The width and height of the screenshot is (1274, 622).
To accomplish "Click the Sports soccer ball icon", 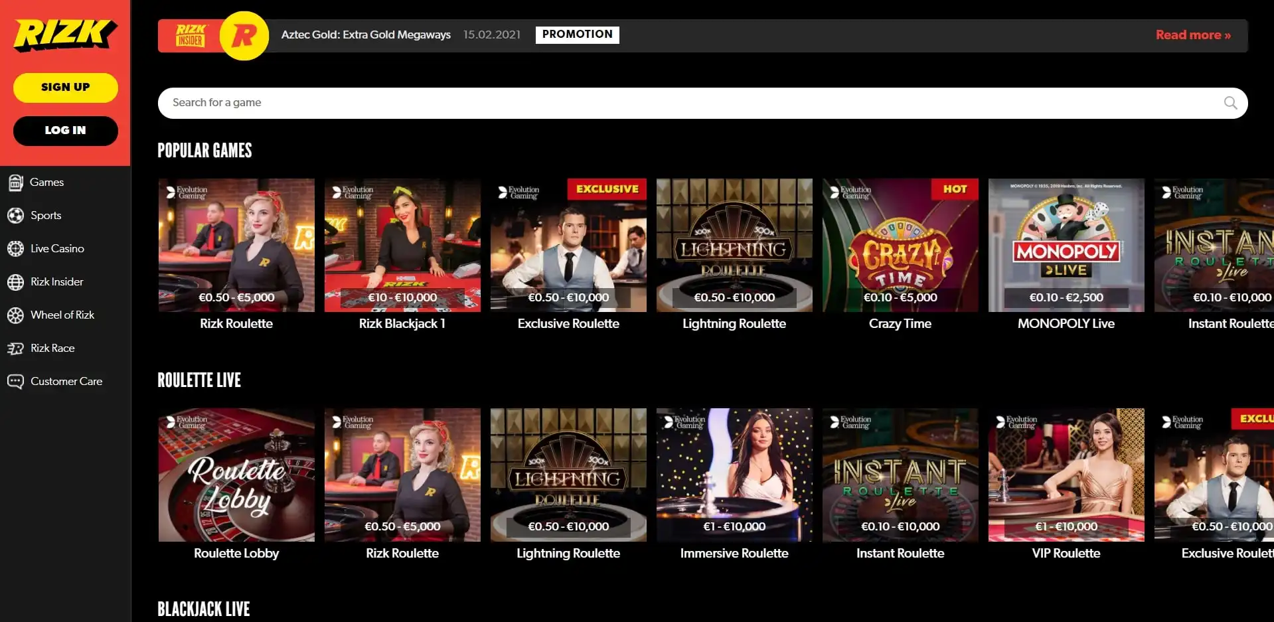I will coord(16,216).
